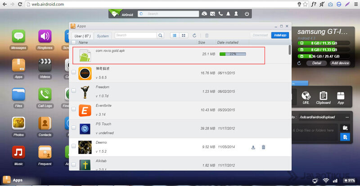Open the Messages desktop icon
Image resolution: width=360 pixels, height=186 pixels.
click(18, 36)
